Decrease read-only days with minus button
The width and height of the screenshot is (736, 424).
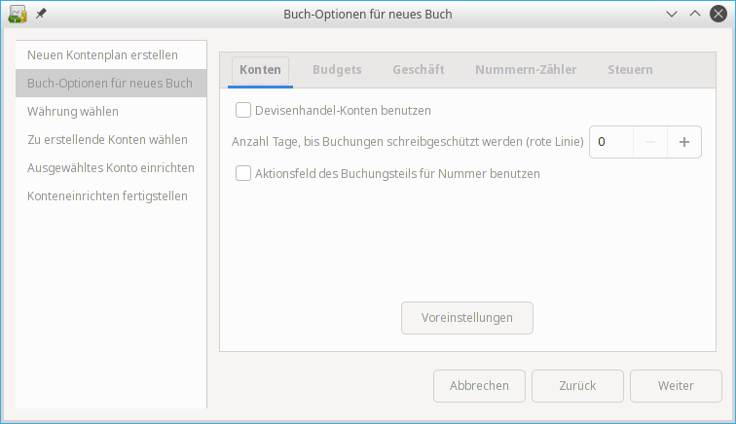click(x=650, y=142)
